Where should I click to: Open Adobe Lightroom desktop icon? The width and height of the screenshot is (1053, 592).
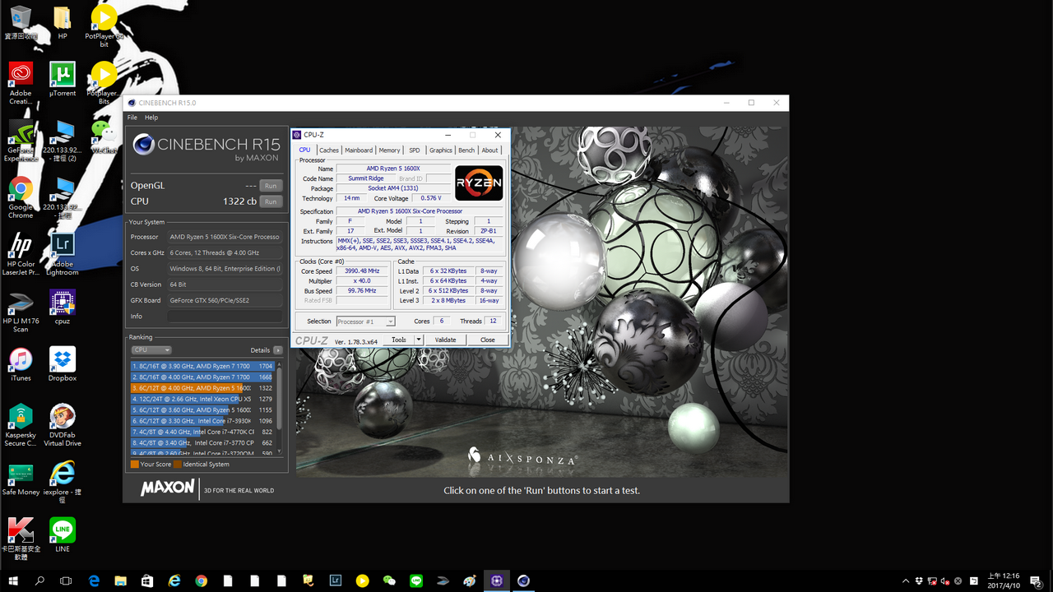coord(63,254)
